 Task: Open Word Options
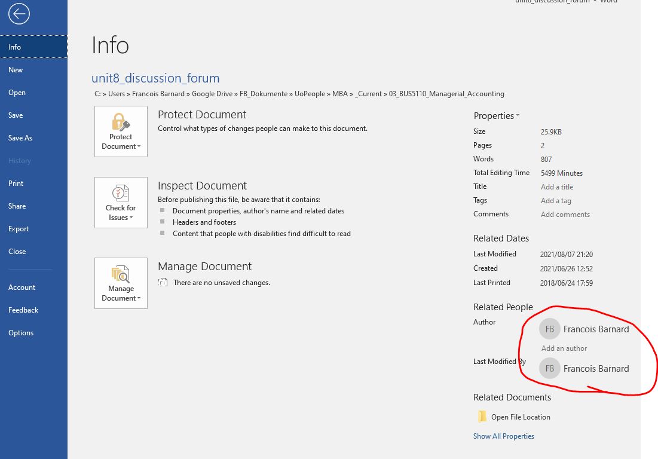coord(33,332)
